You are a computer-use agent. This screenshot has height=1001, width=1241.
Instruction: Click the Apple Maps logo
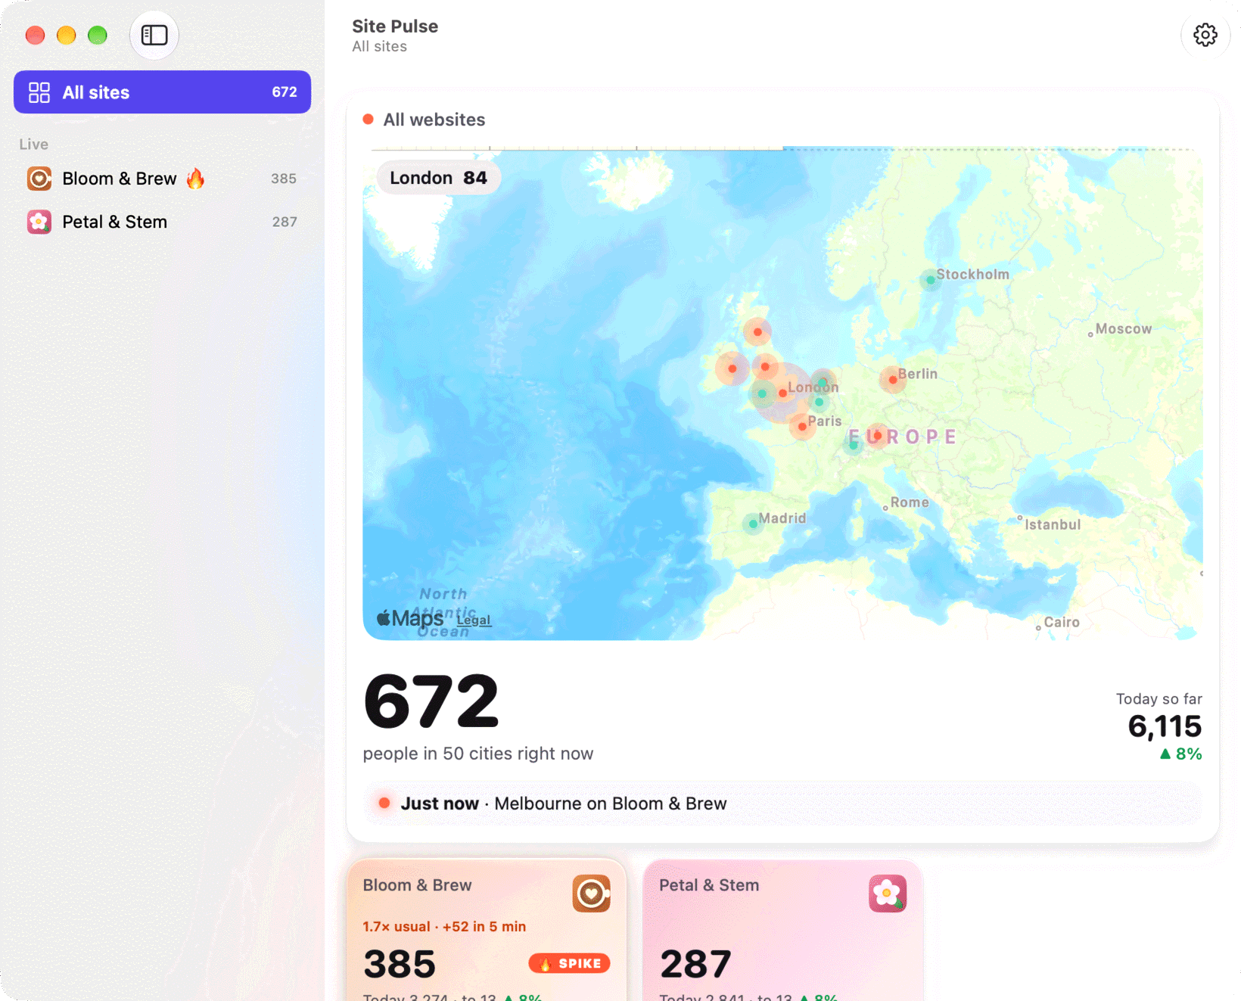click(410, 619)
